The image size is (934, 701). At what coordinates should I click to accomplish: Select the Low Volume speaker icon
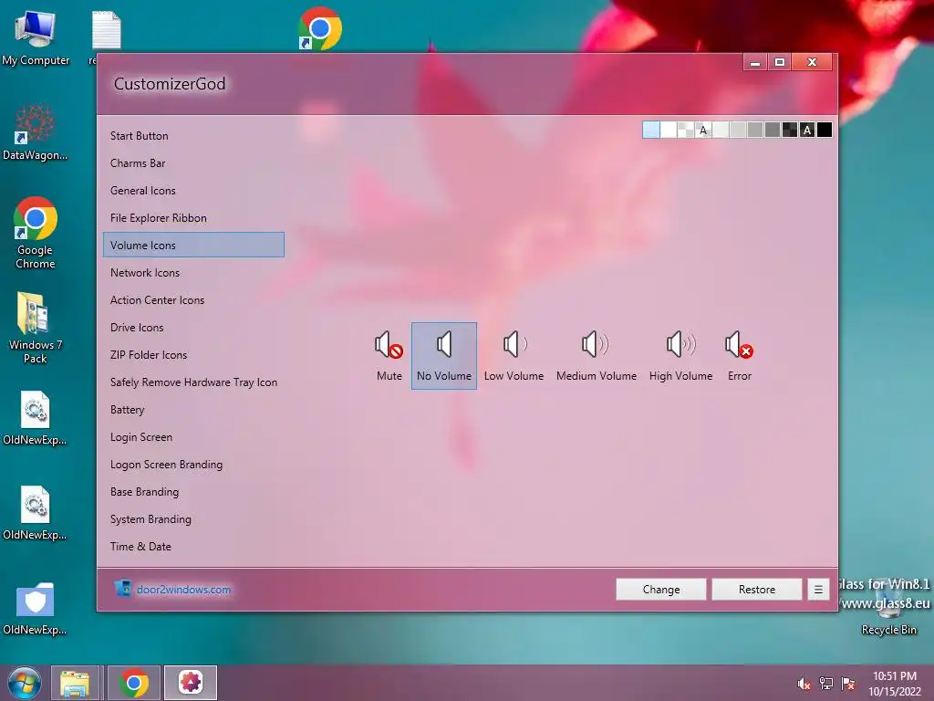click(x=514, y=356)
